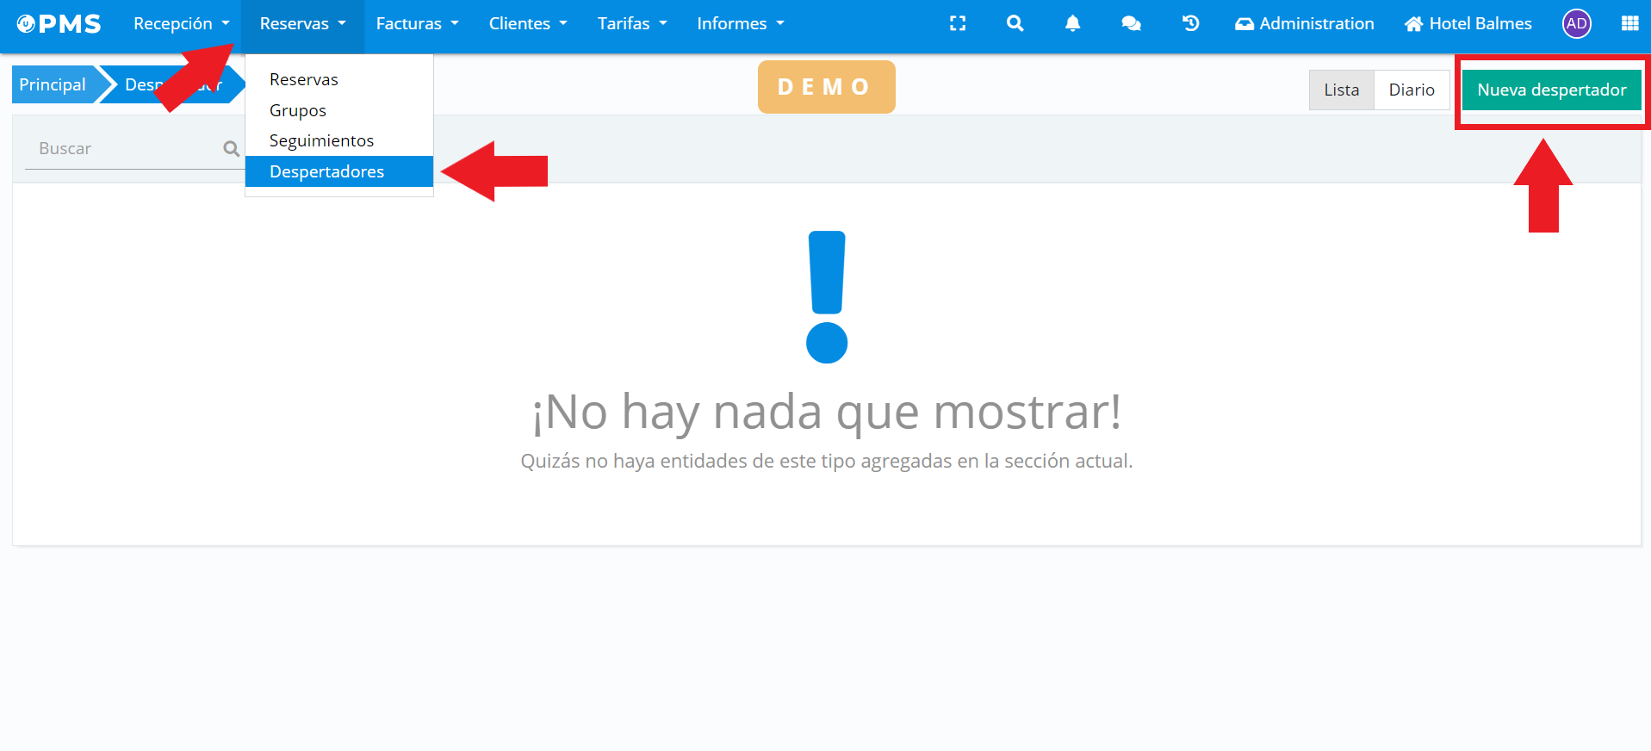Select Reservas submenu item
1651x751 pixels.
(x=339, y=79)
